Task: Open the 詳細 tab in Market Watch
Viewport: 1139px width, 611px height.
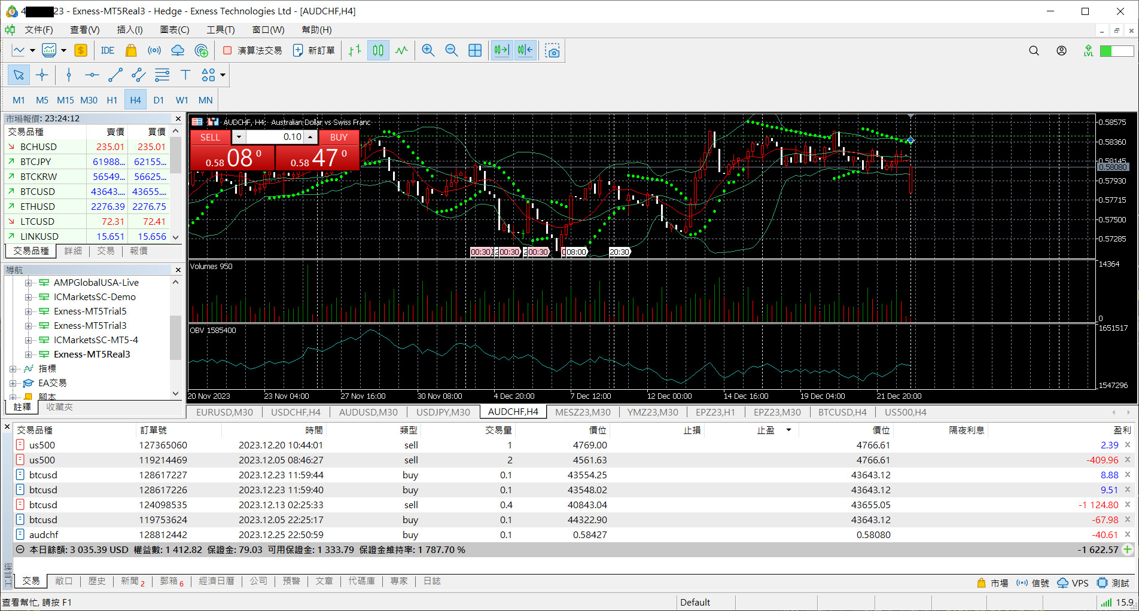Action: tap(73, 251)
